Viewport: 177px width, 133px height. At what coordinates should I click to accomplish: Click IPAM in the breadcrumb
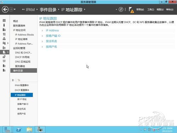coord(30,10)
